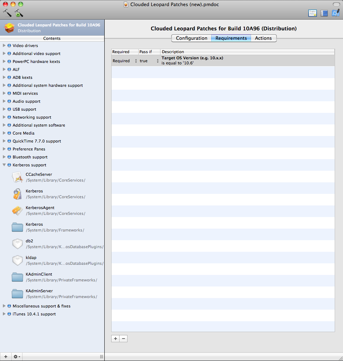Open the certificate icon in toolbar
The width and height of the screenshot is (343, 361).
tap(312, 13)
